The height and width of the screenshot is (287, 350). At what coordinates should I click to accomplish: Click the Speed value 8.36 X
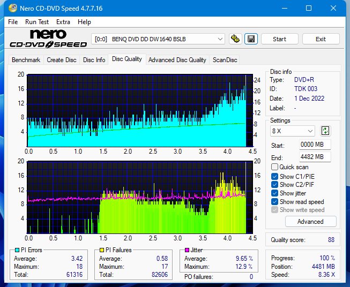click(326, 275)
